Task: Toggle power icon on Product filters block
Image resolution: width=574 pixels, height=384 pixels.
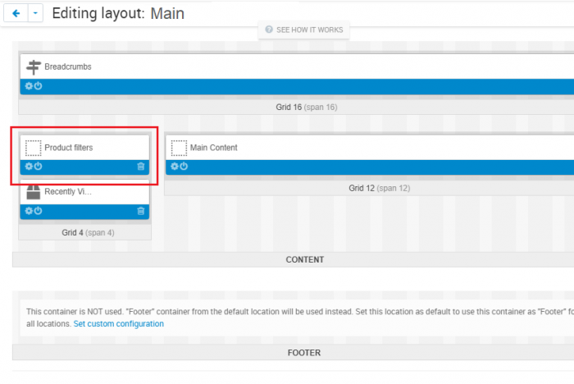Action: tap(38, 167)
